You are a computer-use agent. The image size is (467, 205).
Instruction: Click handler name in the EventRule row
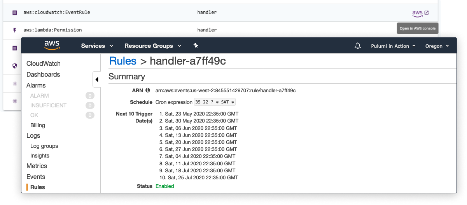click(x=207, y=12)
